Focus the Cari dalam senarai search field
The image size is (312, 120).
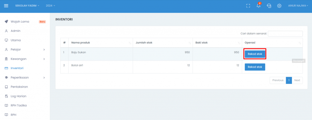pyautogui.click(x=285, y=34)
